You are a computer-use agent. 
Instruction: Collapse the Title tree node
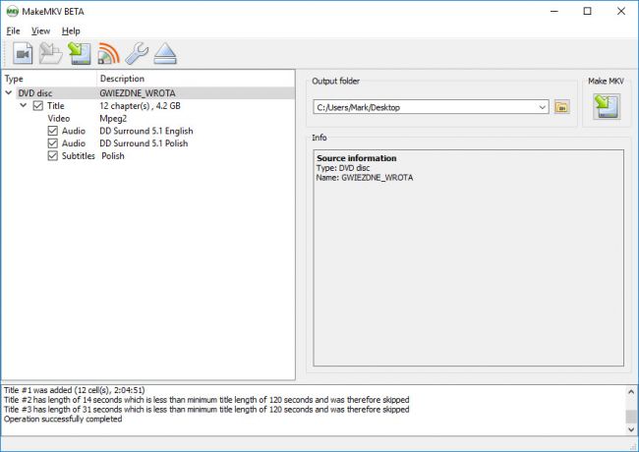(x=24, y=106)
